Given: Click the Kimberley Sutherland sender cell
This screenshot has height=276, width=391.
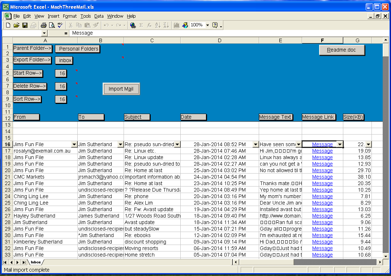Looking at the screenshot, I should pyautogui.click(x=45, y=242).
